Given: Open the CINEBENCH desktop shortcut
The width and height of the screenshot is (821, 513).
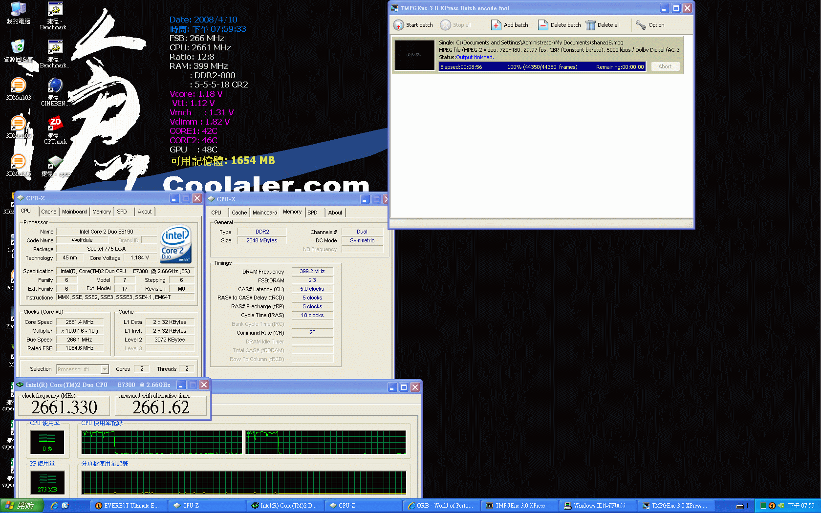Looking at the screenshot, I should pos(55,86).
